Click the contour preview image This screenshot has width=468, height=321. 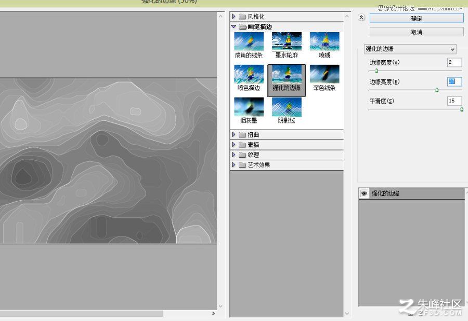pos(108,161)
